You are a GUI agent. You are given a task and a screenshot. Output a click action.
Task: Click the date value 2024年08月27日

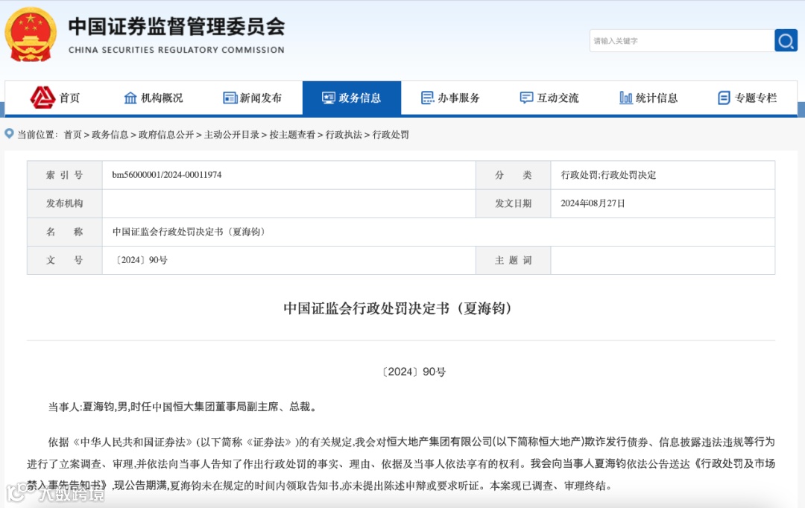tap(593, 203)
